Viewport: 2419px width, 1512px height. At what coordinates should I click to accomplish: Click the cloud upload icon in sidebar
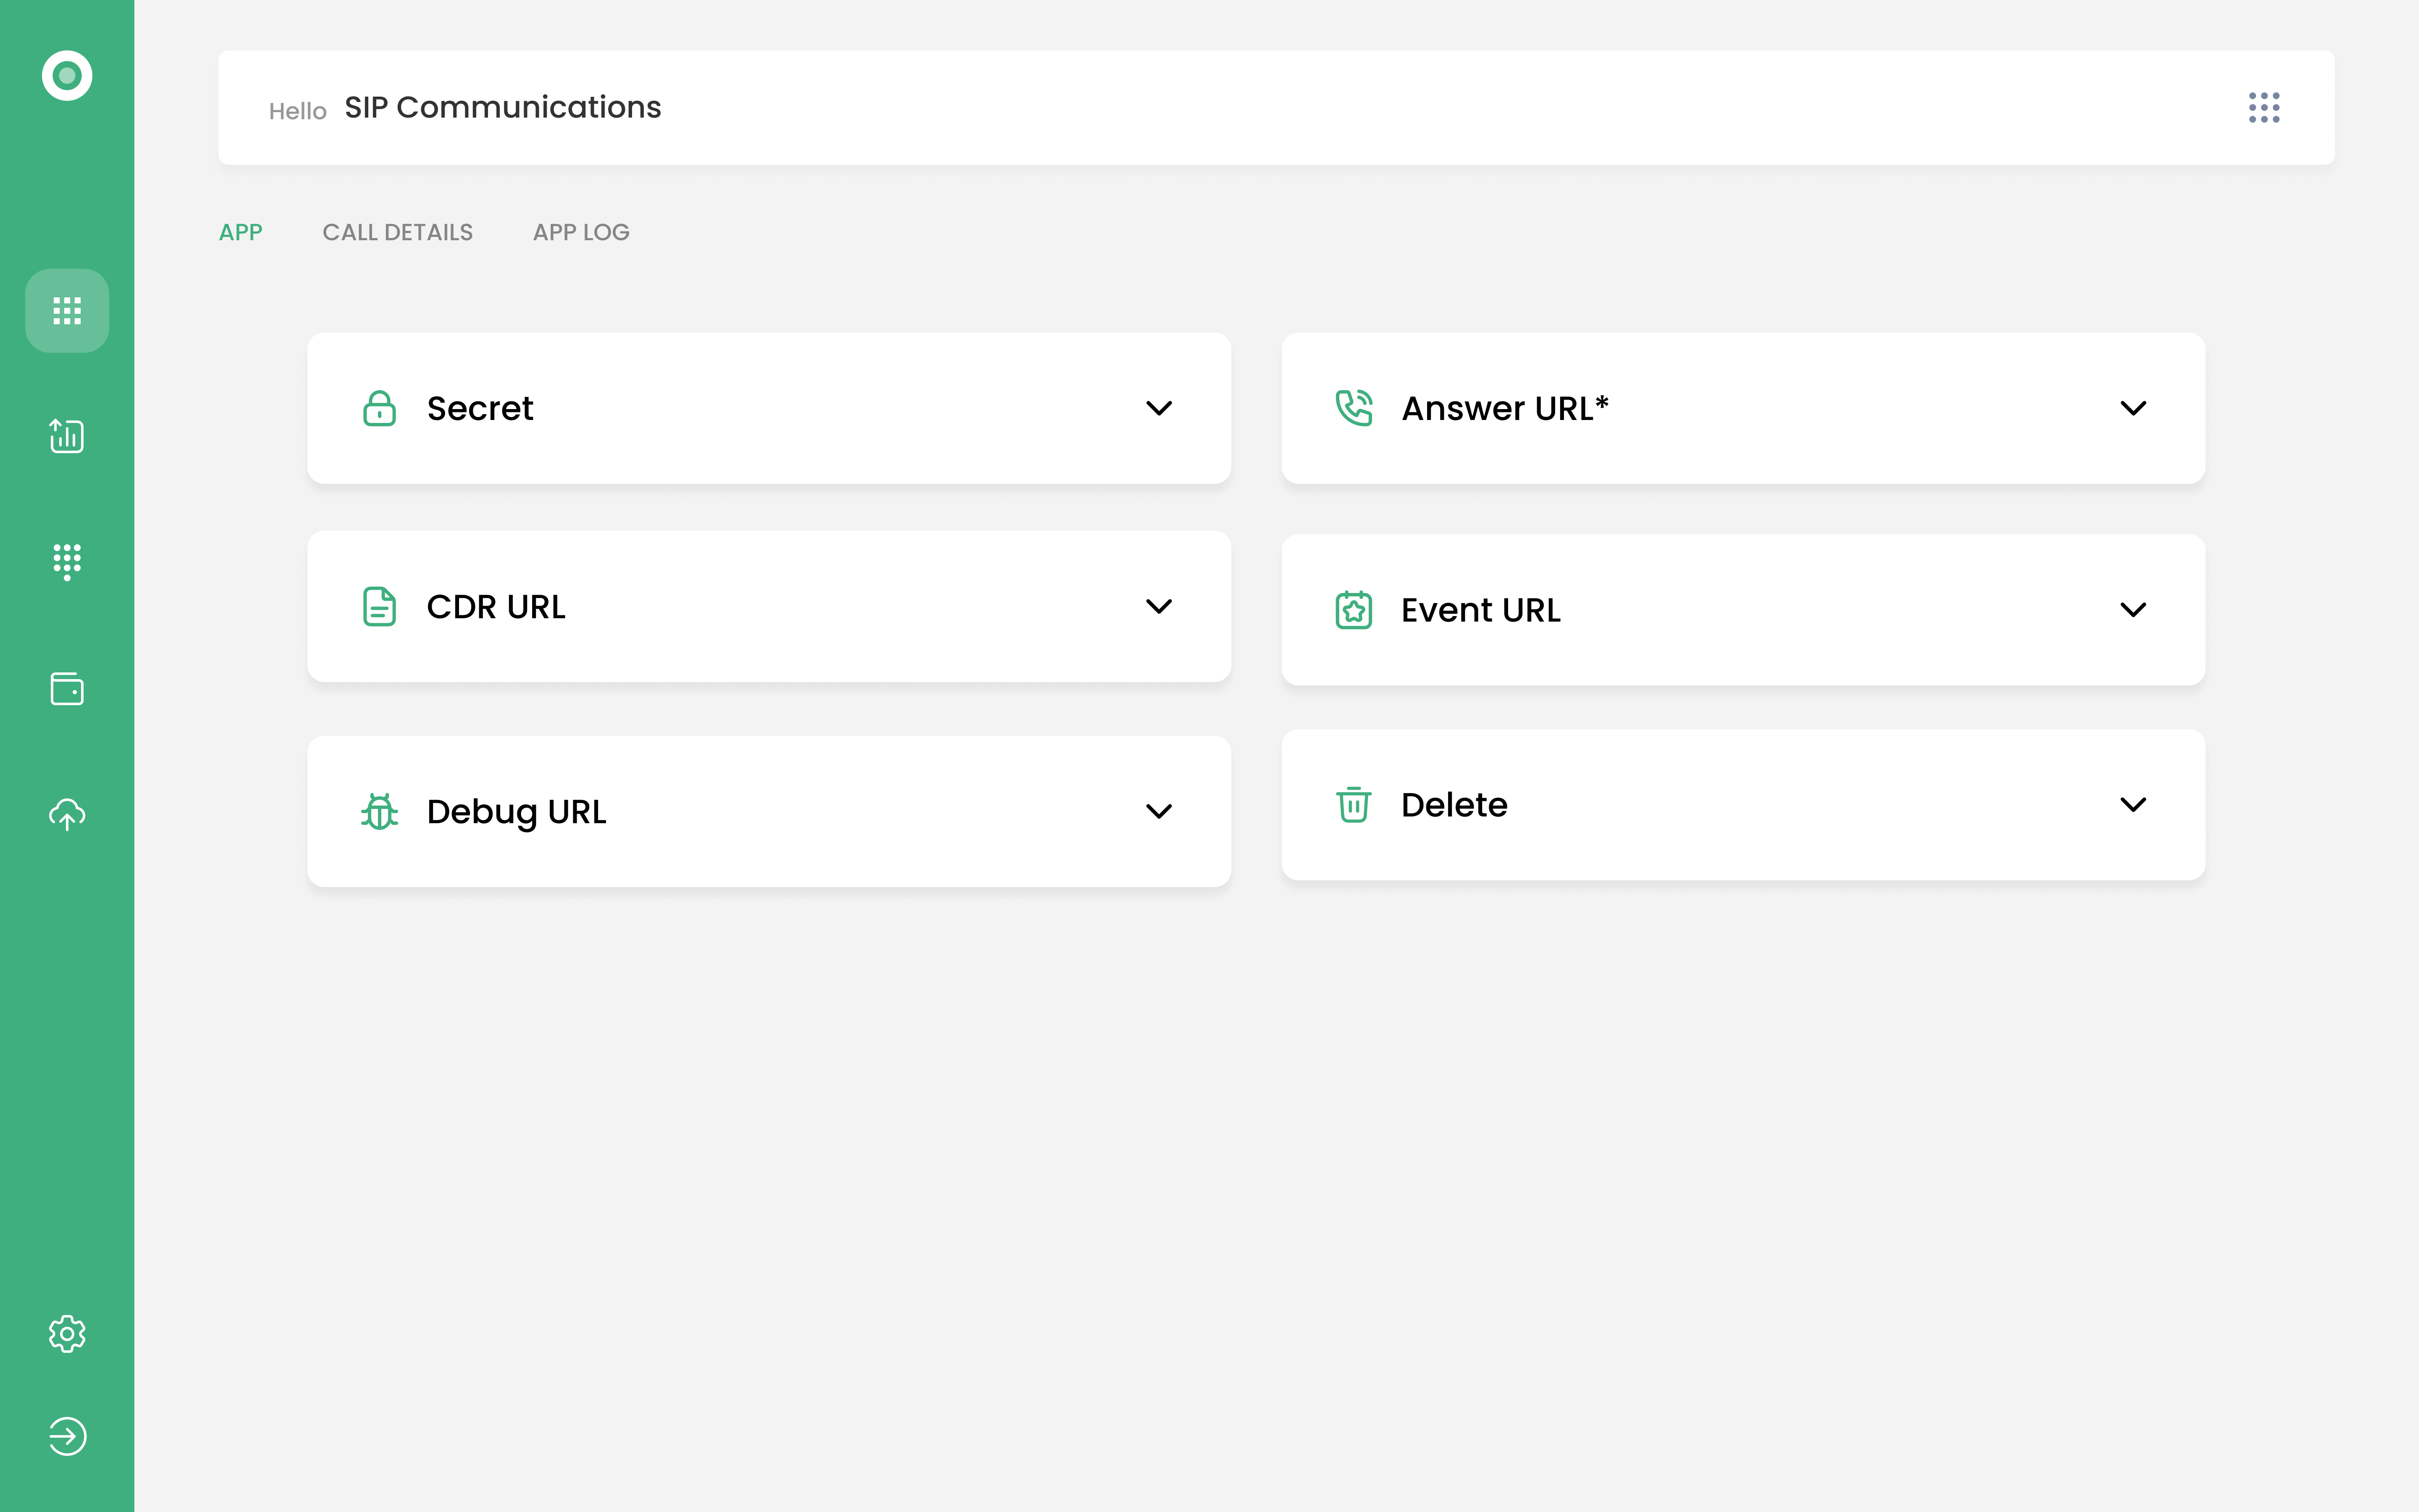(67, 814)
